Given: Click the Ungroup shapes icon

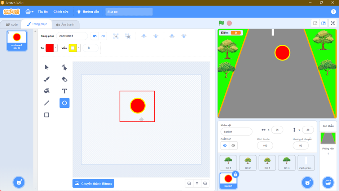Looking at the screenshot, I should pos(128,36).
